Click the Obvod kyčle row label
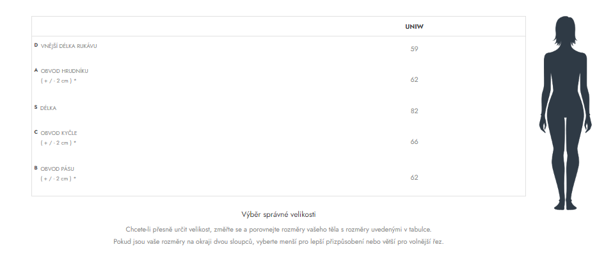 point(59,133)
